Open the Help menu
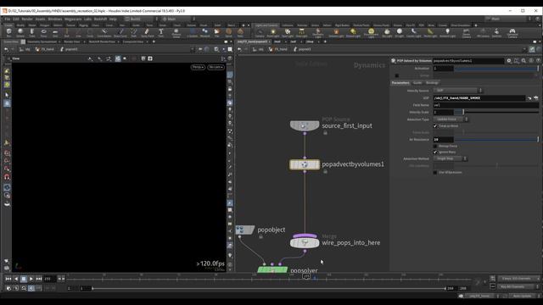This screenshot has height=305, width=543. [113, 19]
